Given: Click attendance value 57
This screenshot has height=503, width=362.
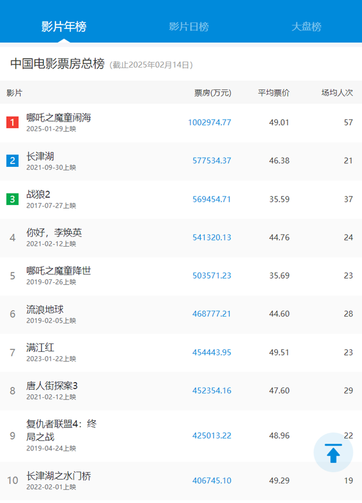Looking at the screenshot, I should coord(348,122).
